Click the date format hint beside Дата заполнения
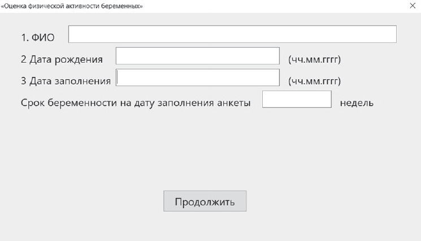This screenshot has height=241, width=421. (x=314, y=81)
